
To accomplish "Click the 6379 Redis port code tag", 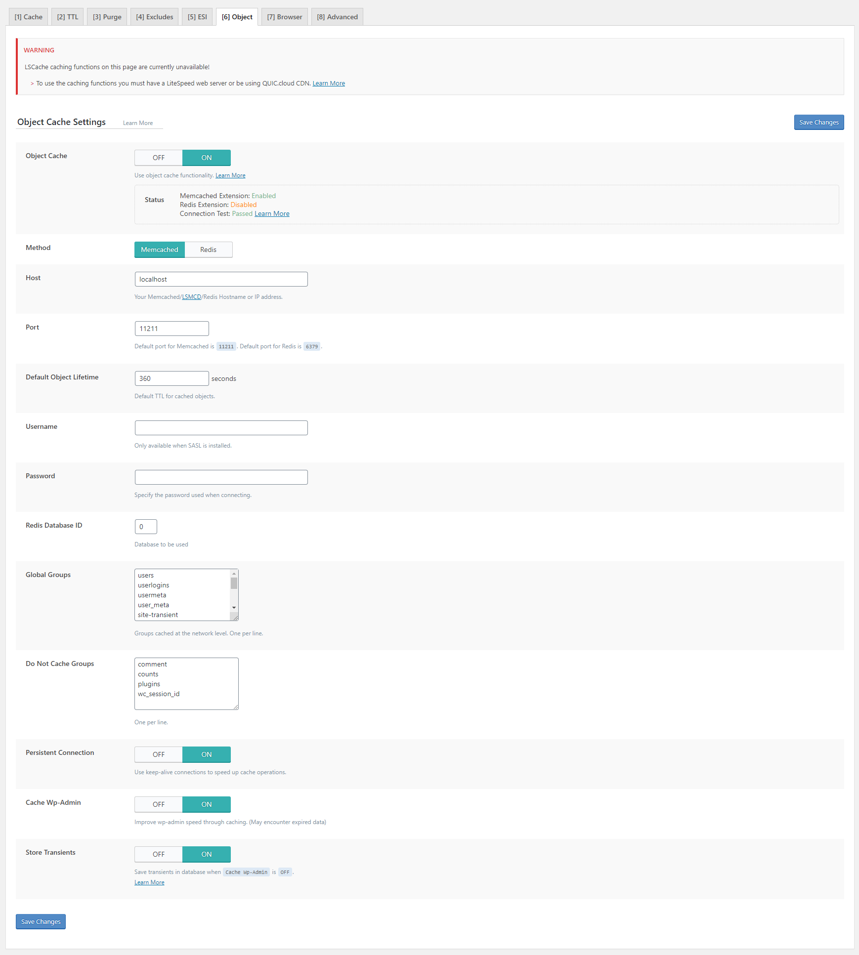I will (312, 347).
